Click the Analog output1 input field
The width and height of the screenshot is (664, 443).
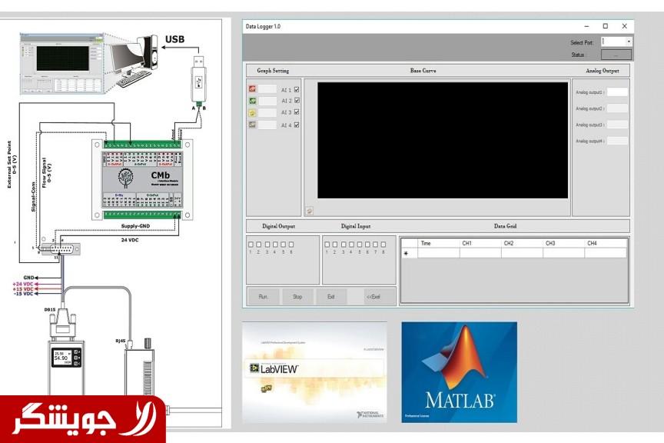[617, 92]
